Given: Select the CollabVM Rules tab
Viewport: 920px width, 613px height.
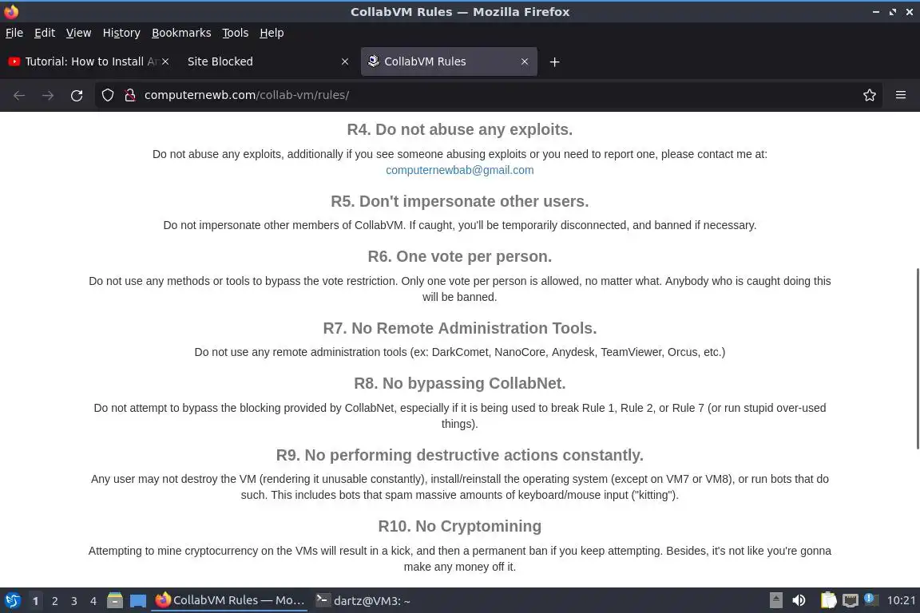Looking at the screenshot, I should tap(449, 61).
